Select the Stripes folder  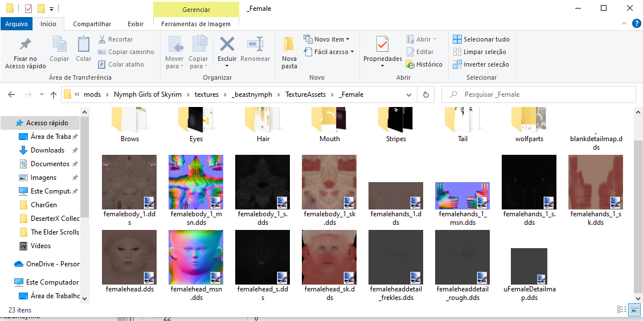[x=396, y=125]
